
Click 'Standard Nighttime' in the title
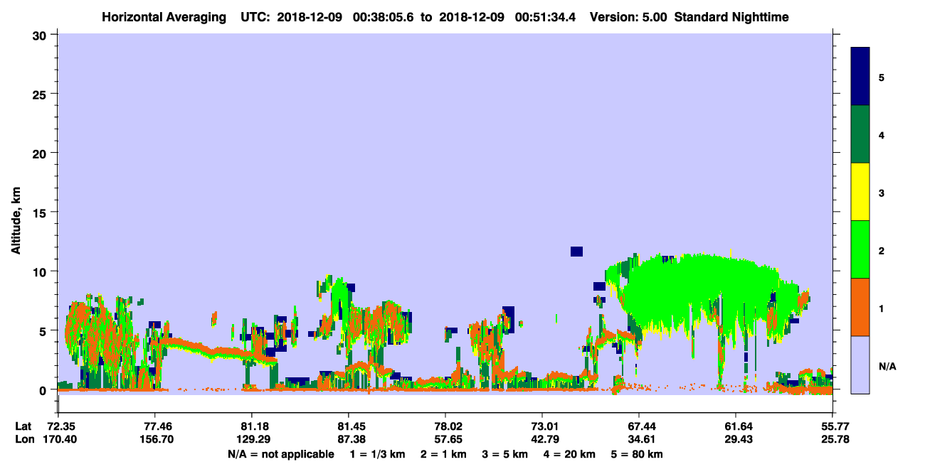click(x=731, y=16)
